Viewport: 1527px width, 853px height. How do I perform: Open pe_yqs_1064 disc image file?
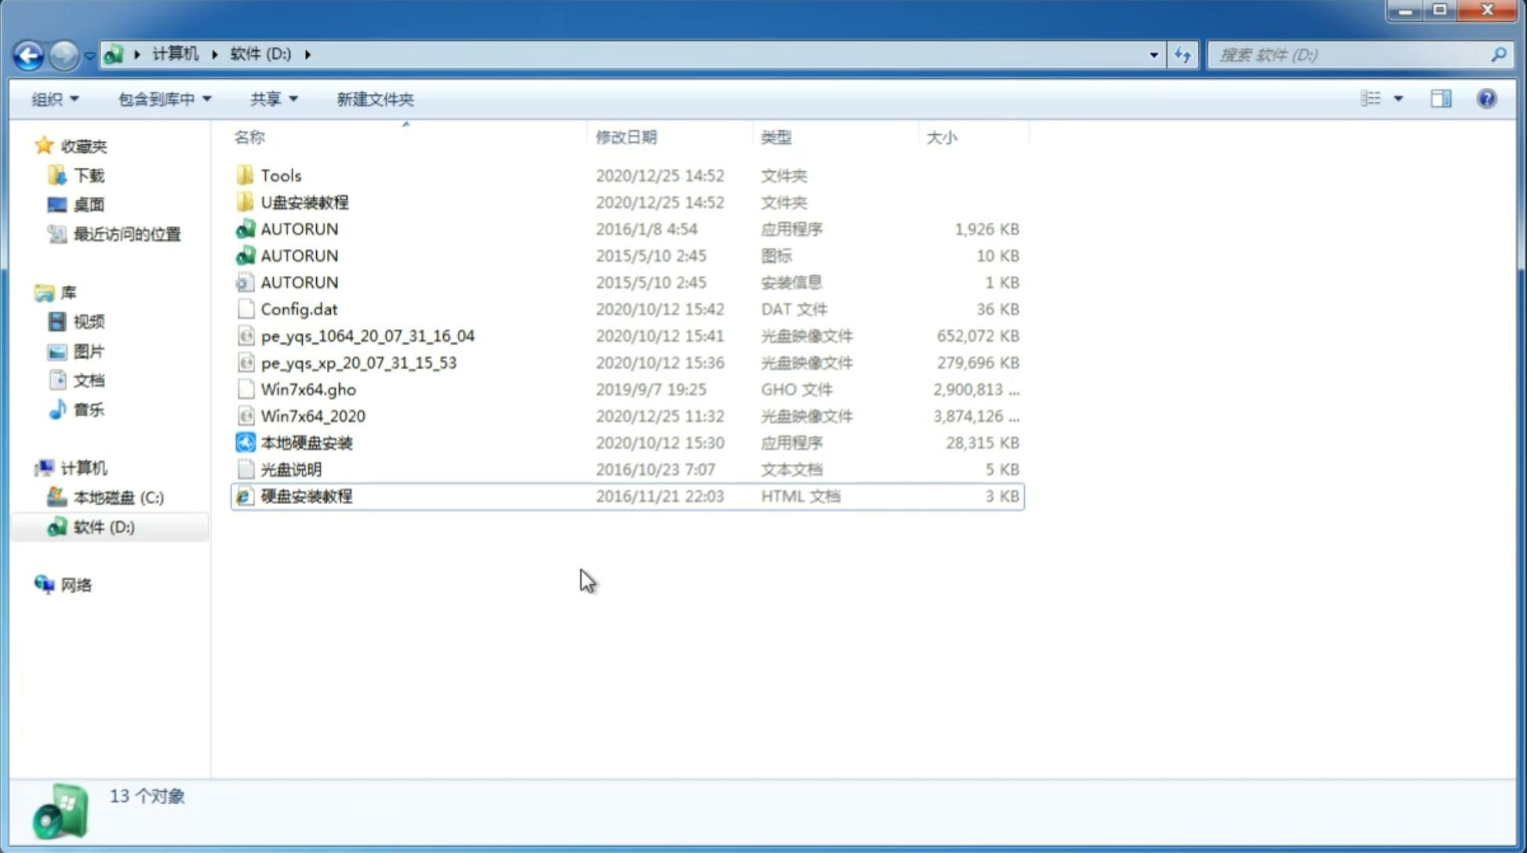click(x=367, y=336)
